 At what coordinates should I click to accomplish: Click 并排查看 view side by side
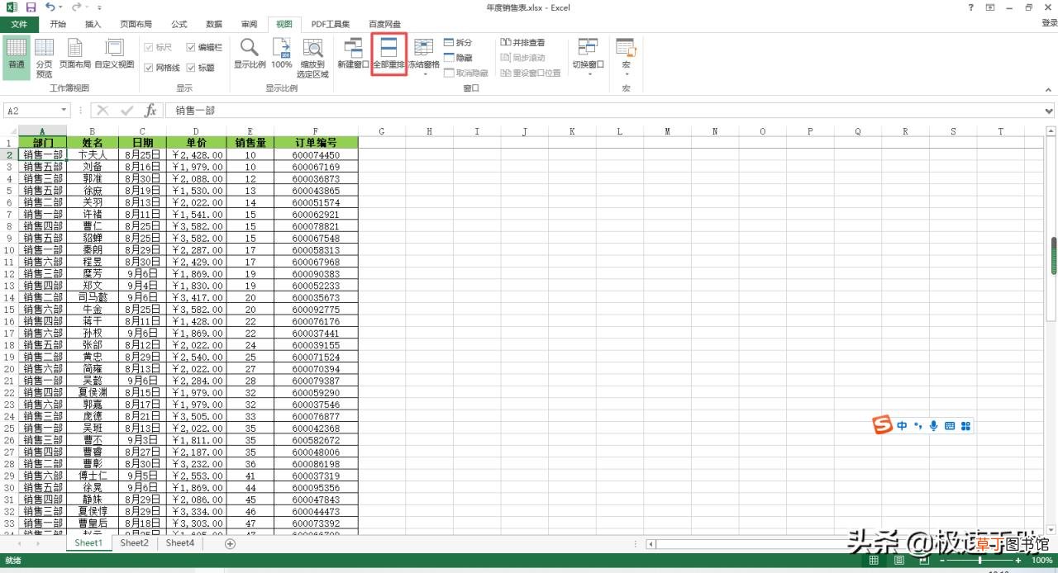522,43
